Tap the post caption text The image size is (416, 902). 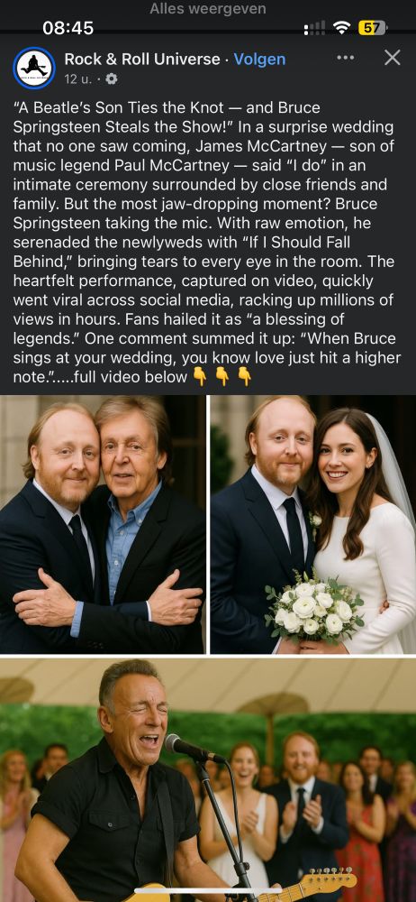207,242
